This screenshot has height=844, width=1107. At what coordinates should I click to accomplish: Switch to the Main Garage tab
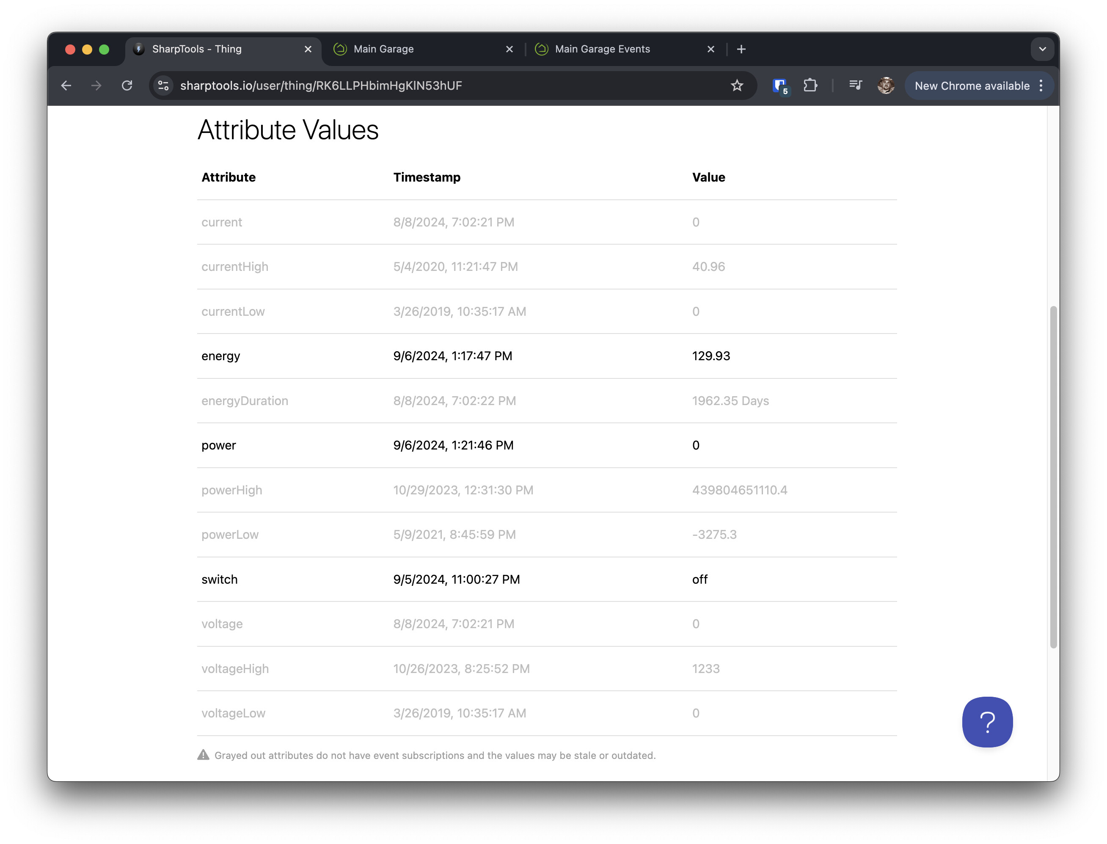(384, 49)
